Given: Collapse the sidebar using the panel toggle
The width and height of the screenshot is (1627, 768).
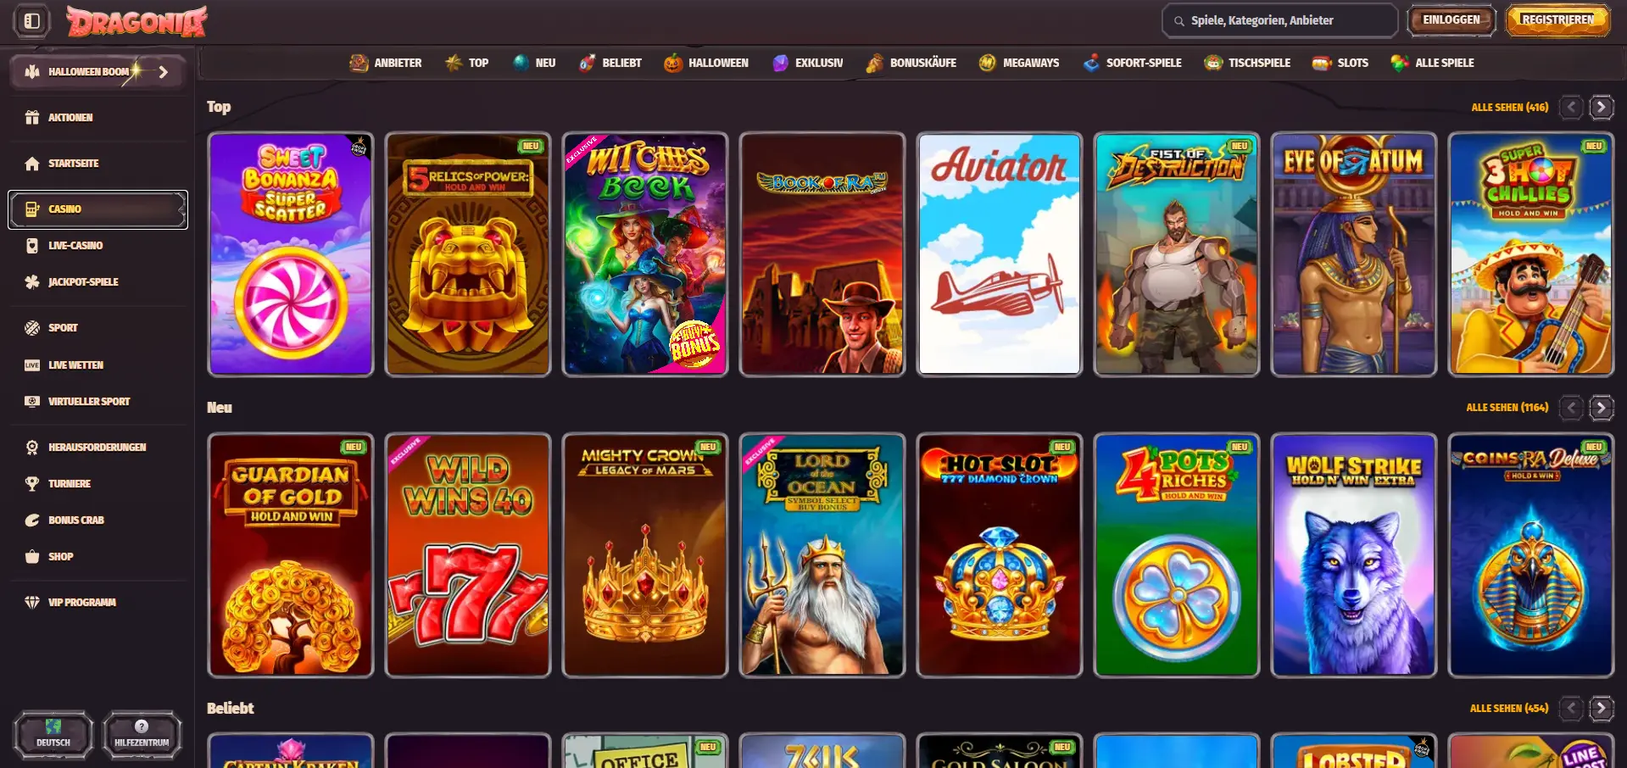Looking at the screenshot, I should [x=31, y=21].
